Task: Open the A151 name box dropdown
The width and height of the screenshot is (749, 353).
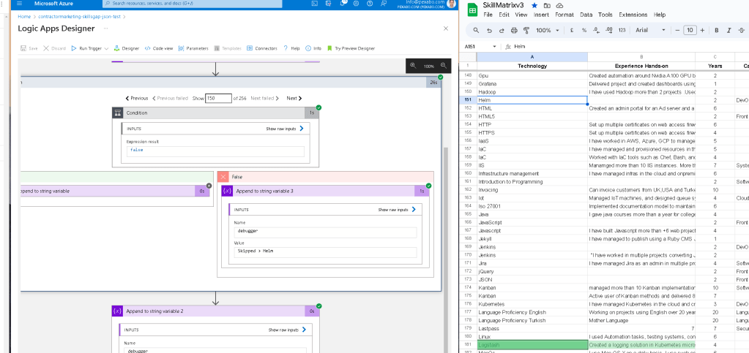Action: (x=494, y=47)
